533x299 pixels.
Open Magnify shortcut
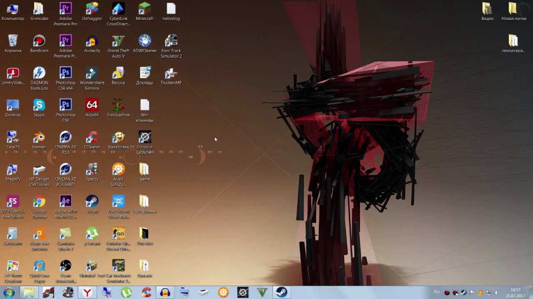(13, 173)
